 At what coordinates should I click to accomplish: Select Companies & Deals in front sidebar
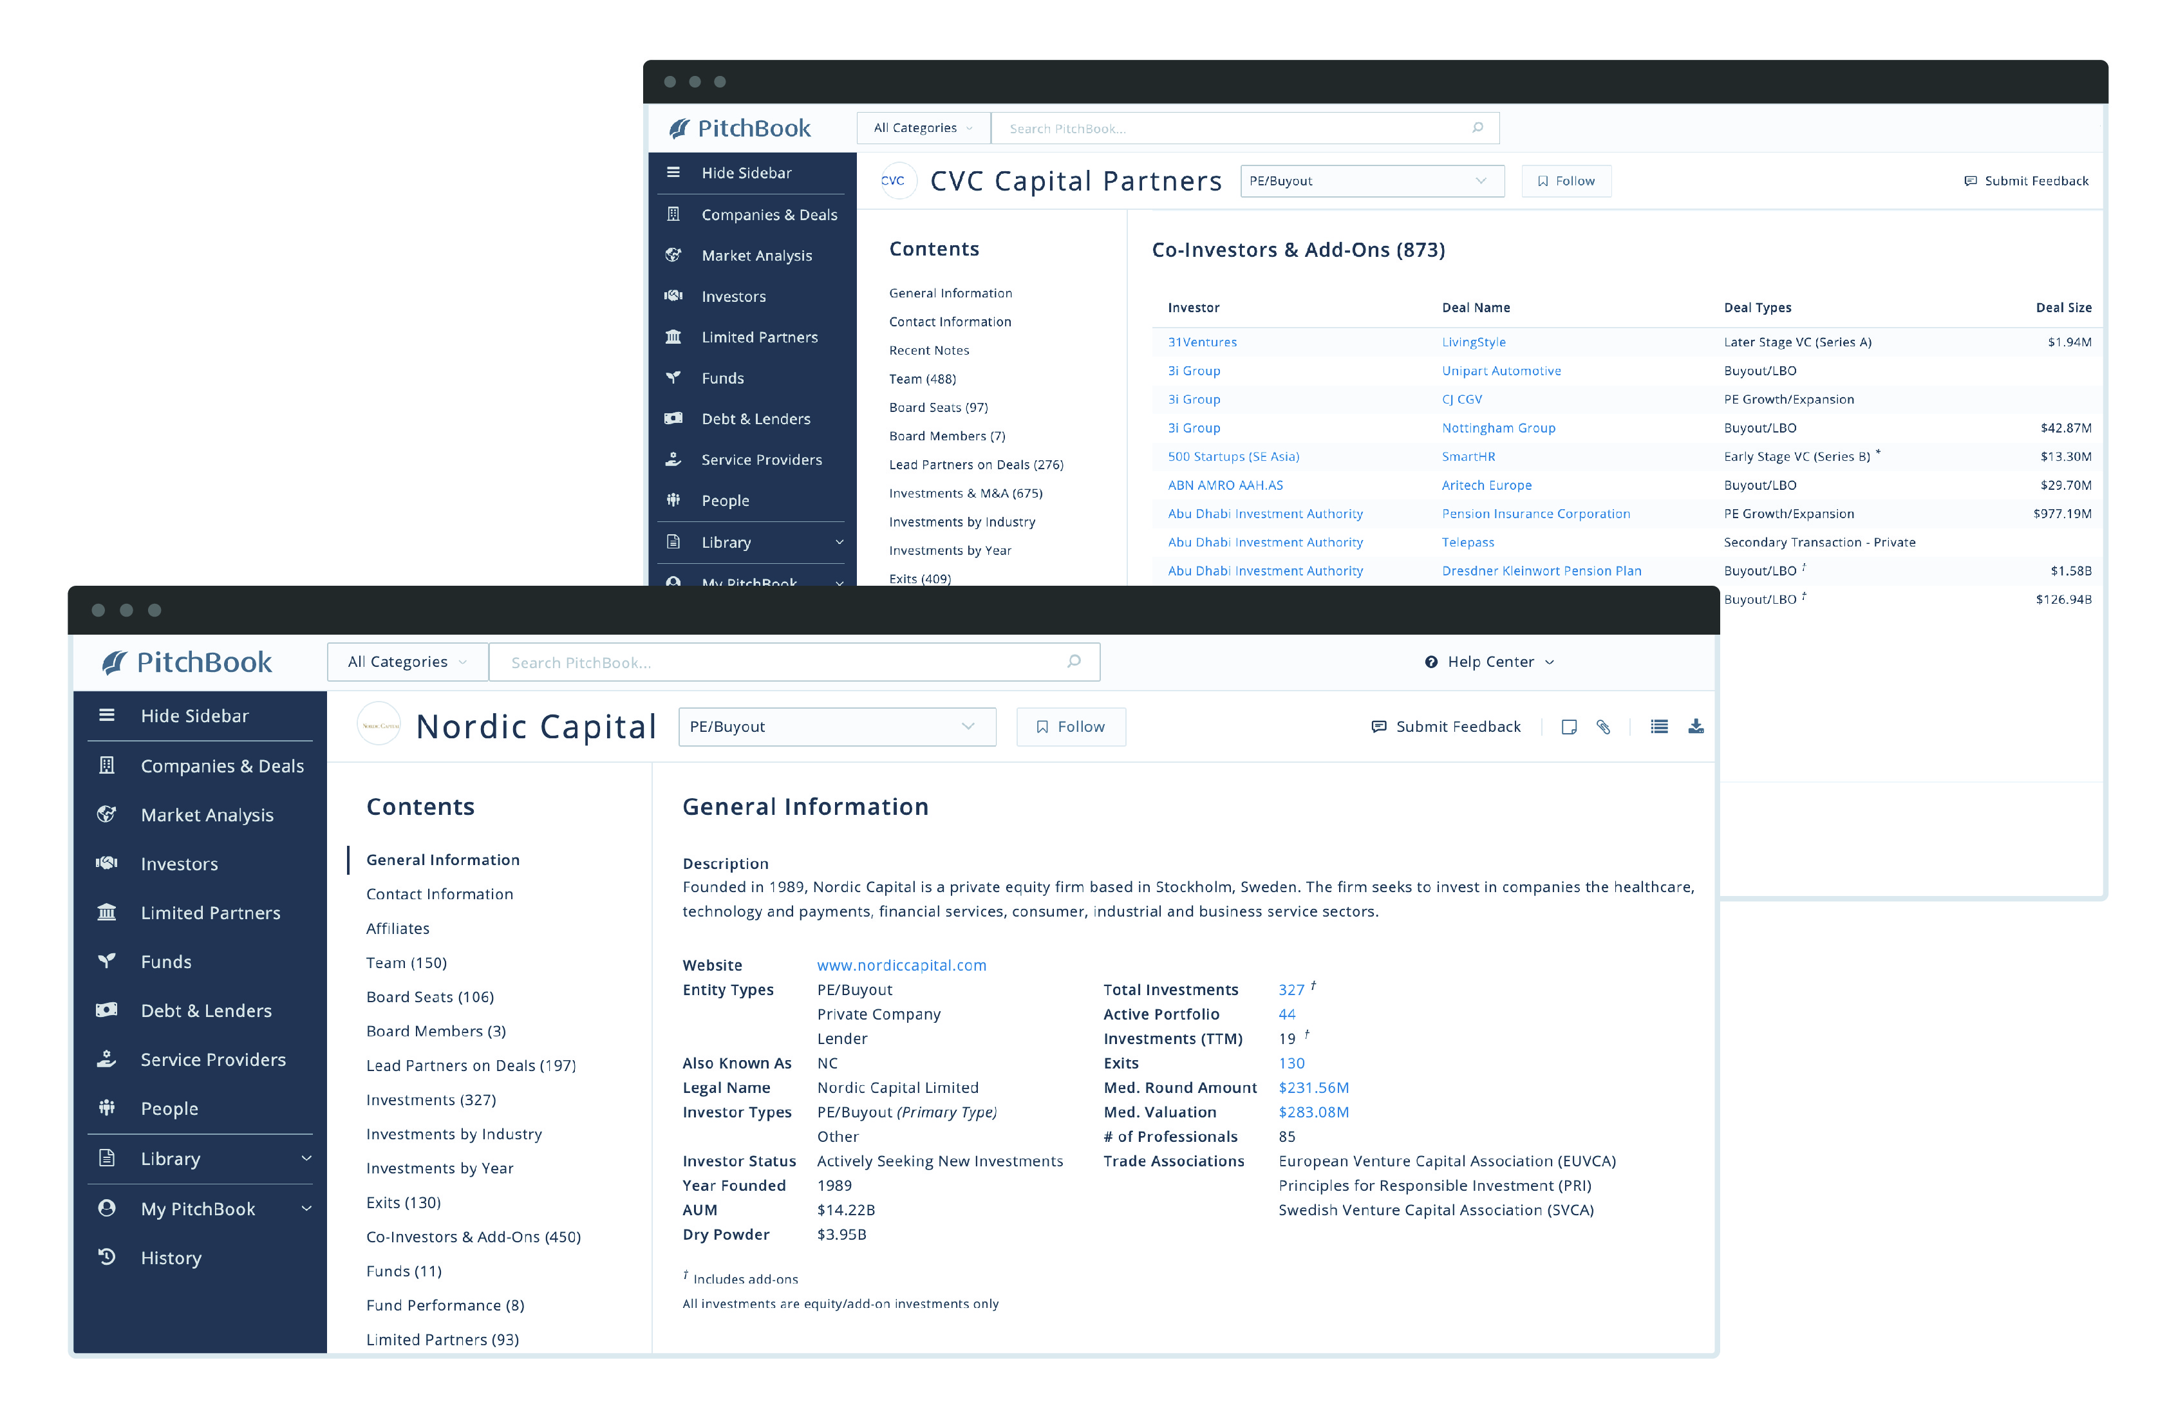tap(221, 765)
